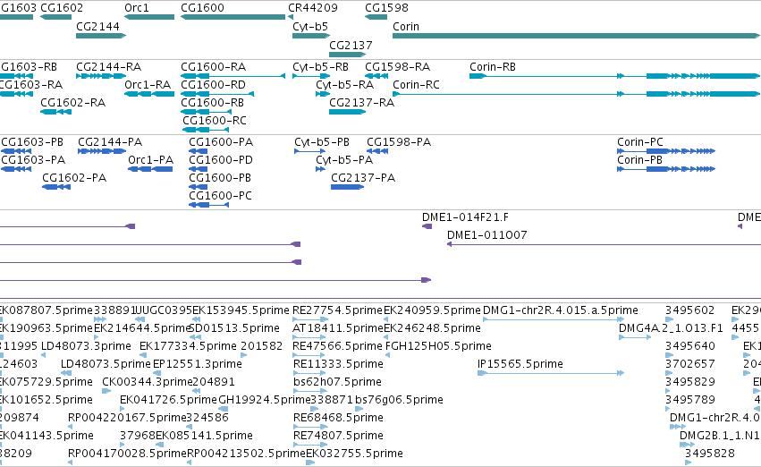Screen dimensions: 761x467
Task: Select the CG2137-PA protein label
Action: tap(363, 178)
